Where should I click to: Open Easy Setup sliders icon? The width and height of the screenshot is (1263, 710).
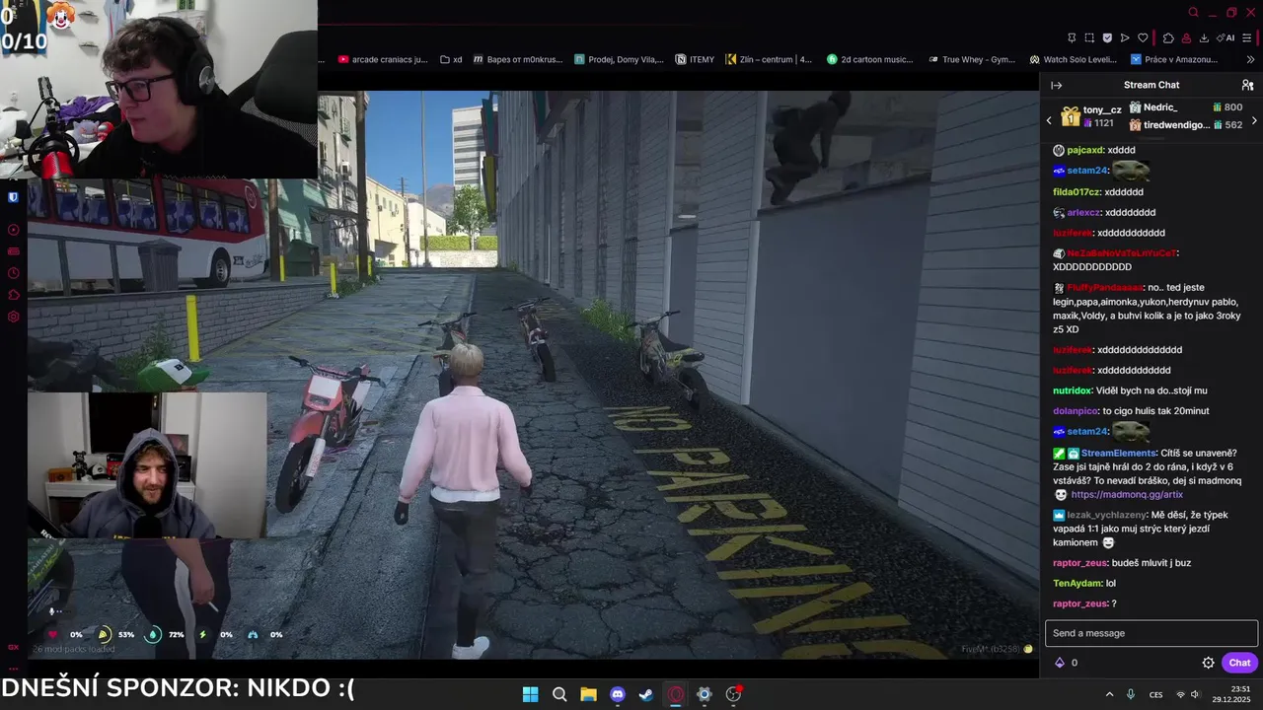1247,37
